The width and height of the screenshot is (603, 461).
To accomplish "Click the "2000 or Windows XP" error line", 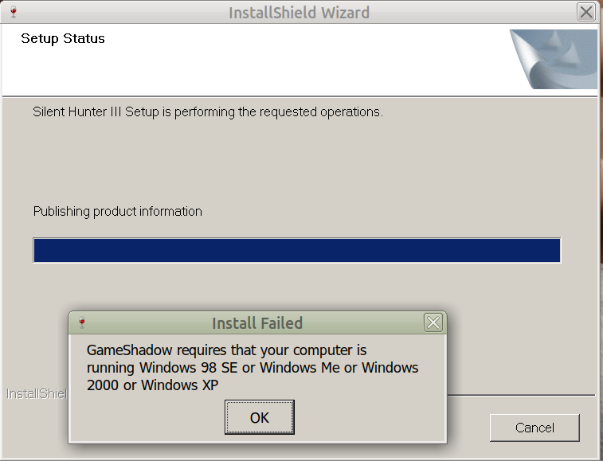I will pos(152,385).
